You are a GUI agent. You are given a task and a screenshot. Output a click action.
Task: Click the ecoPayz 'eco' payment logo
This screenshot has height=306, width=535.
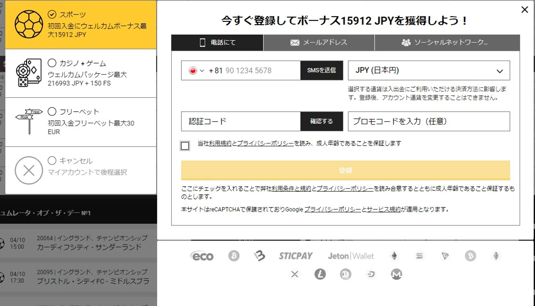pyautogui.click(x=202, y=256)
